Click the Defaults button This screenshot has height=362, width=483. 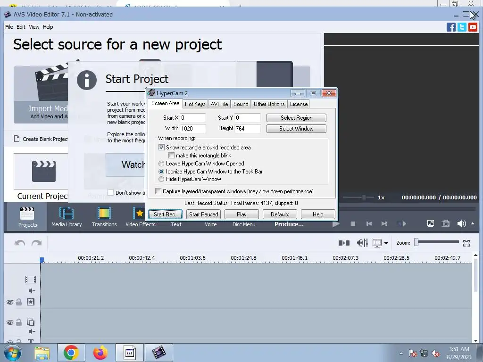280,214
